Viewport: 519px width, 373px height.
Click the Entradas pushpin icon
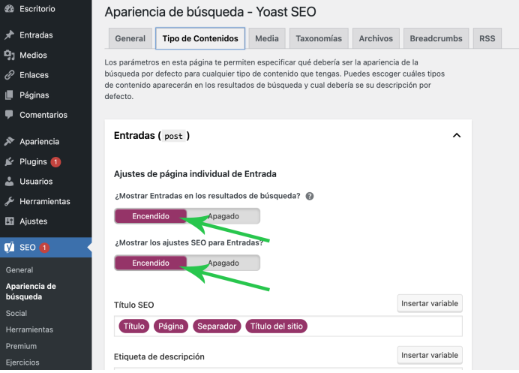coord(10,35)
